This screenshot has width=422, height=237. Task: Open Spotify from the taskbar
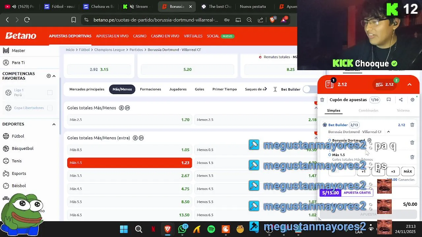211,229
